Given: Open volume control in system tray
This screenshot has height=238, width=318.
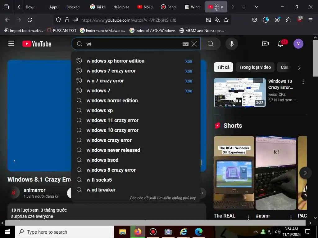Looking at the screenshot, I should 278,232.
